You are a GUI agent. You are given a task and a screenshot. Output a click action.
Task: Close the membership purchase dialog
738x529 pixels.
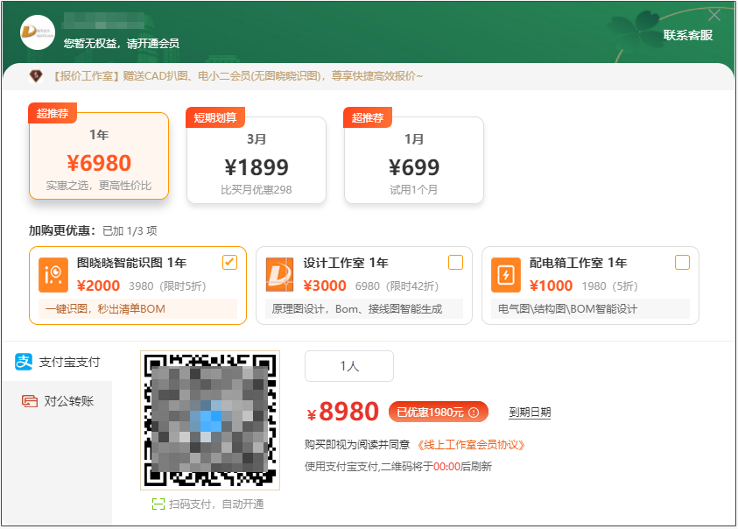coord(714,16)
